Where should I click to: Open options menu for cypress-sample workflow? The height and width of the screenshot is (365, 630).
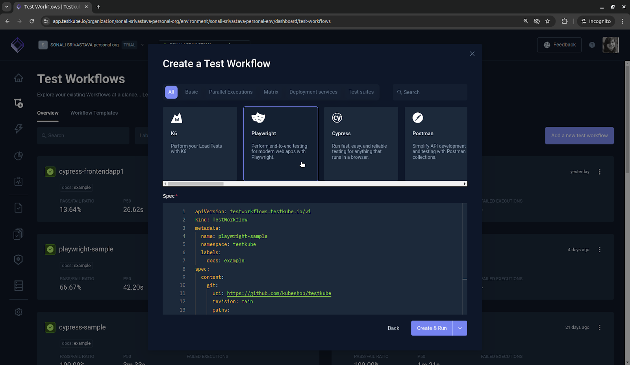pos(600,328)
